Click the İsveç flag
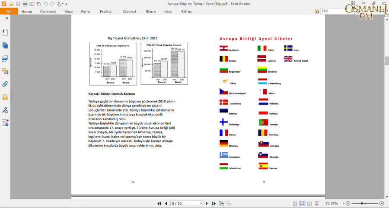The width and height of the screenshot is (389, 208). tap(288, 48)
